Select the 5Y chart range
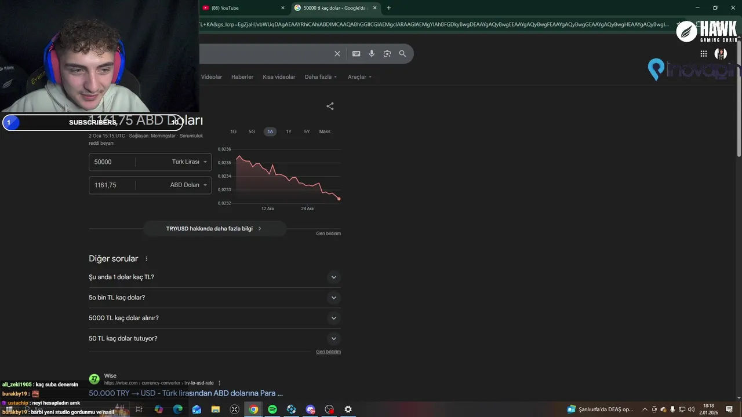The width and height of the screenshot is (742, 417). [x=307, y=131]
